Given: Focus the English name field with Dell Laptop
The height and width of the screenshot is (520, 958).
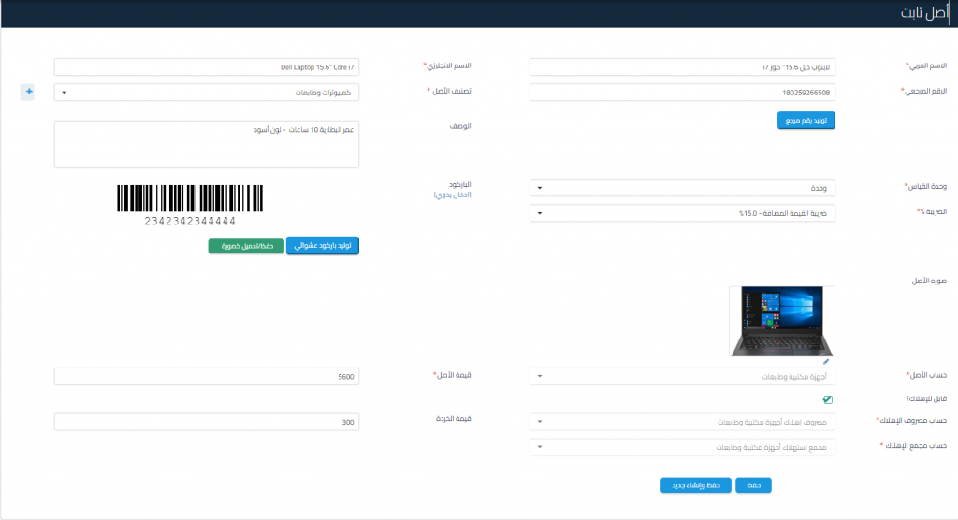Looking at the screenshot, I should coord(207,67).
